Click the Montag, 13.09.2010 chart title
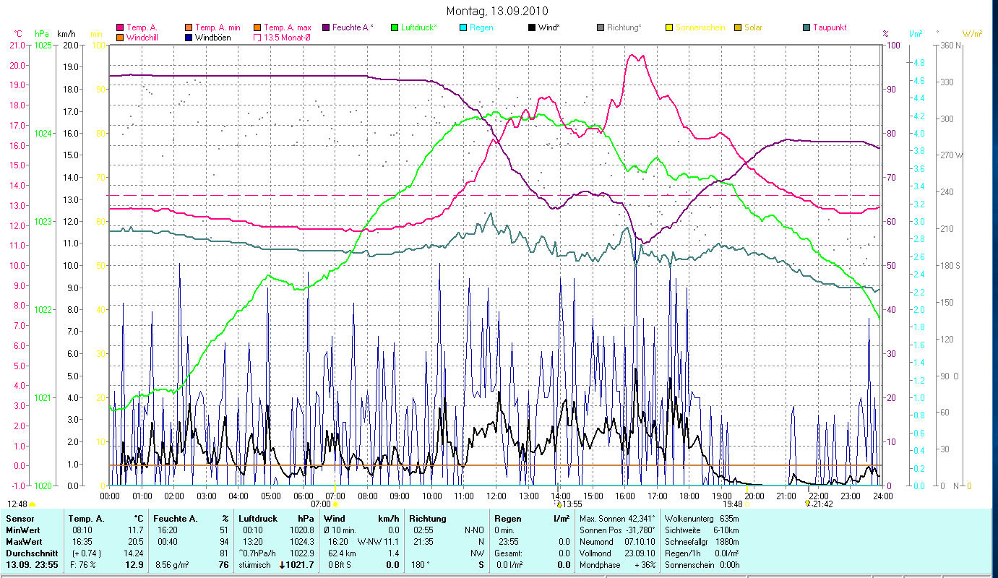The width and height of the screenshot is (998, 578). click(x=497, y=11)
